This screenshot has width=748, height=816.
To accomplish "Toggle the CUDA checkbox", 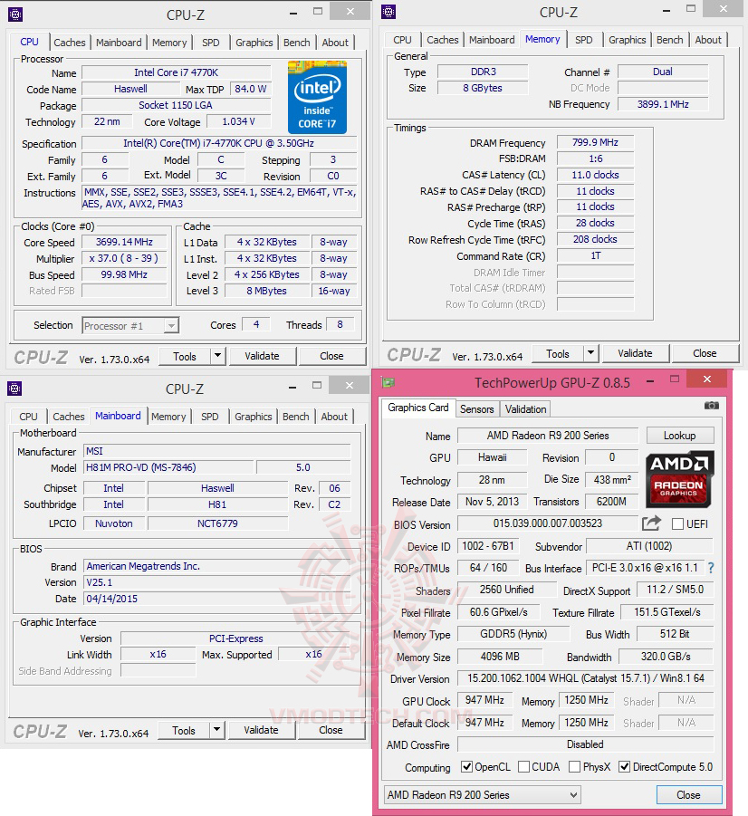I will (x=523, y=766).
